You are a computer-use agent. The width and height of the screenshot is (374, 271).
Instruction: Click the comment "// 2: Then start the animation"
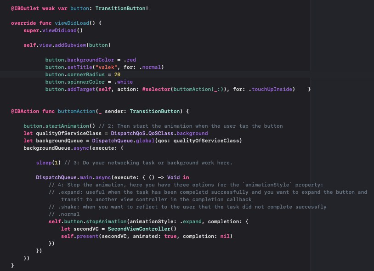pos(191,126)
